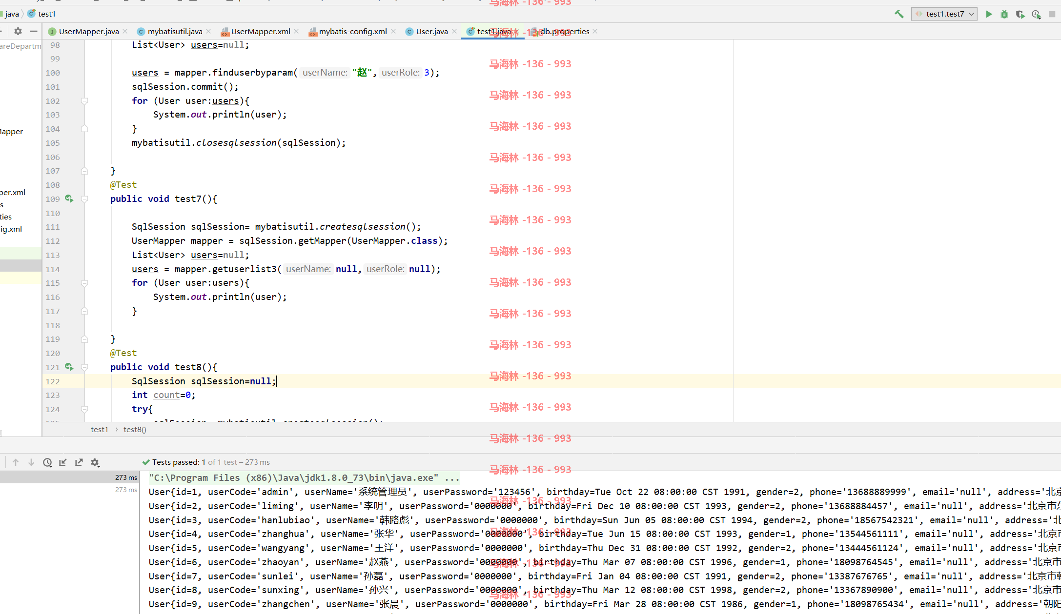This screenshot has height=614, width=1061.
Task: Click the test7 run gutter icon
Action: pos(69,198)
